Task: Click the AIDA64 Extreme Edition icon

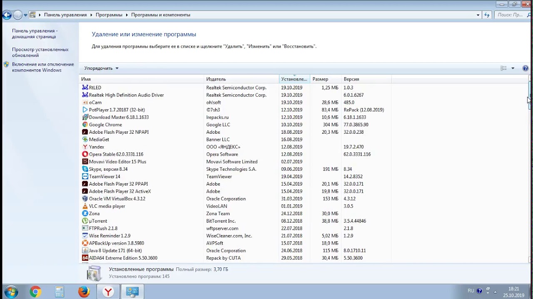Action: pos(85,258)
